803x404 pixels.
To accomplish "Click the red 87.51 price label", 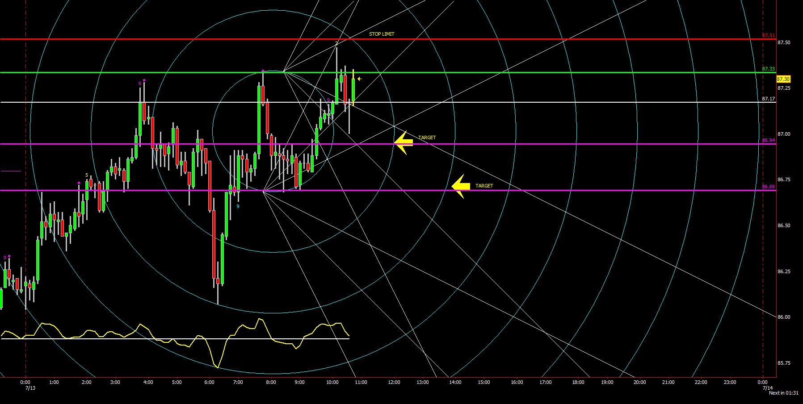I will click(x=769, y=35).
